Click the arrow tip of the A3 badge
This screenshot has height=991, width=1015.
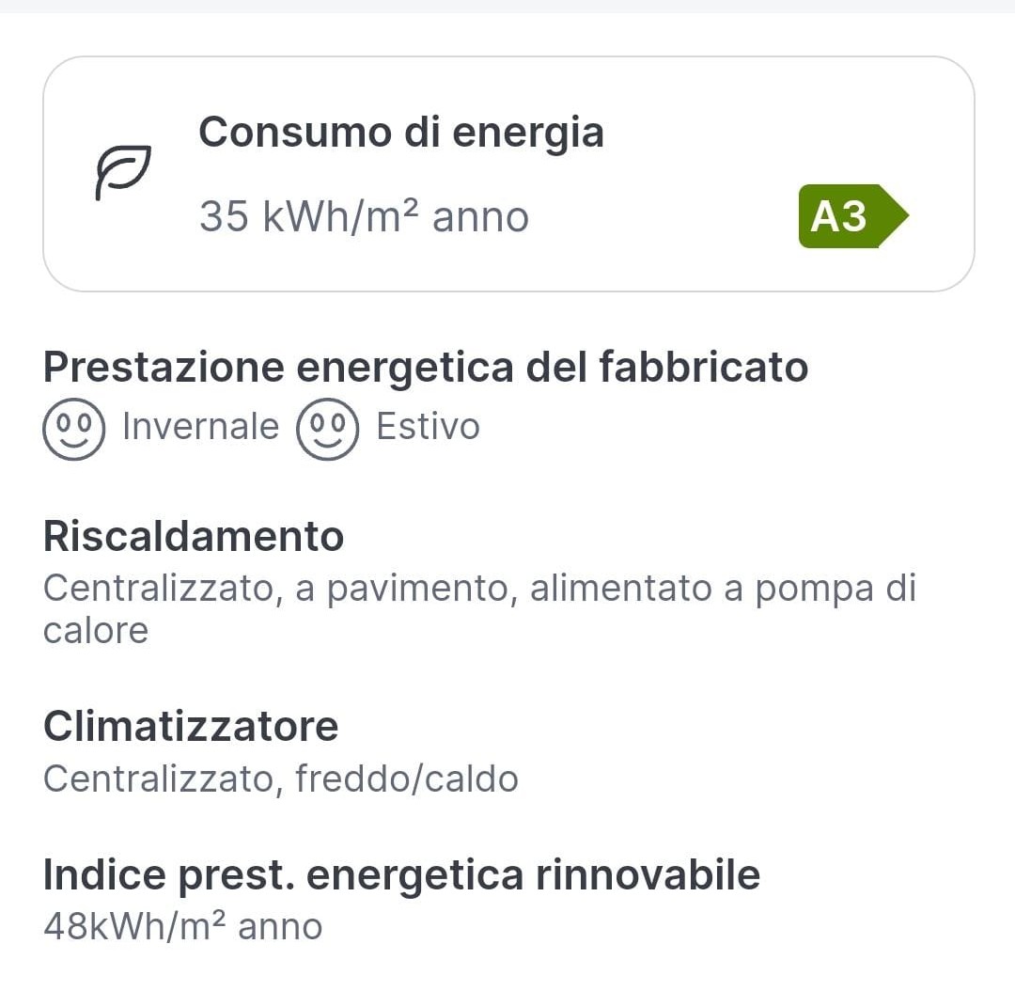coord(896,216)
